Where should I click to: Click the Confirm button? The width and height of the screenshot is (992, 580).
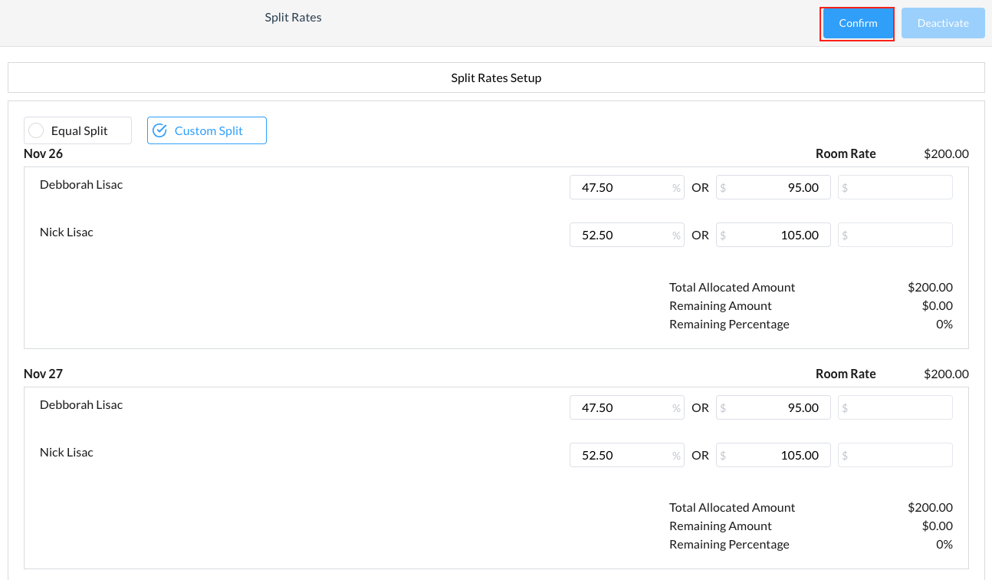(x=856, y=23)
